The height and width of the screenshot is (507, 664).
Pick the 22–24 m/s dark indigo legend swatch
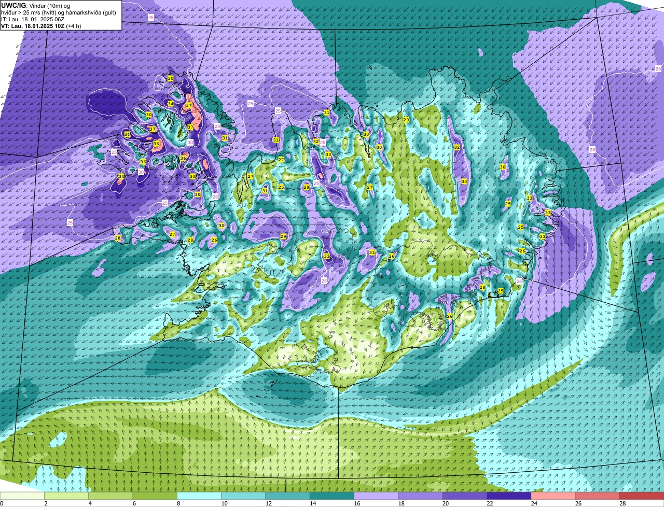click(509, 496)
